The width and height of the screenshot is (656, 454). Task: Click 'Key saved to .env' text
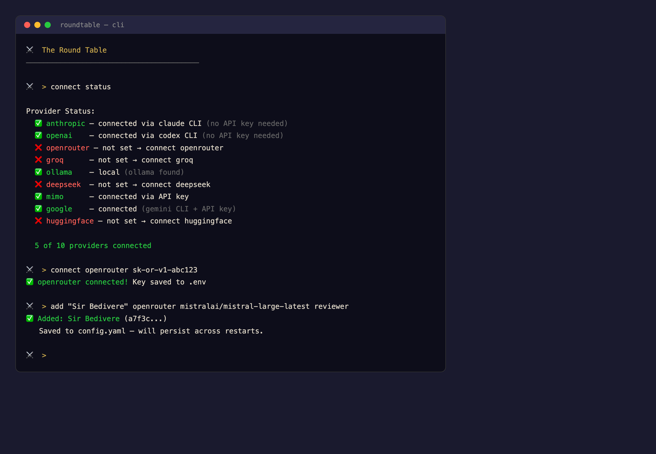(x=169, y=282)
